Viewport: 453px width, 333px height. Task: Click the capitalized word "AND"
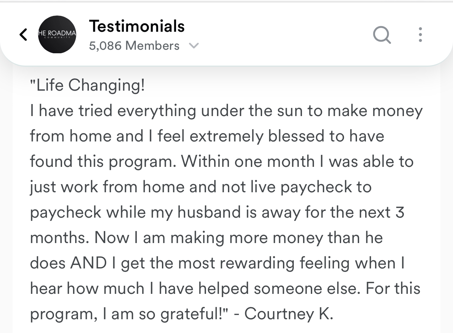click(88, 264)
